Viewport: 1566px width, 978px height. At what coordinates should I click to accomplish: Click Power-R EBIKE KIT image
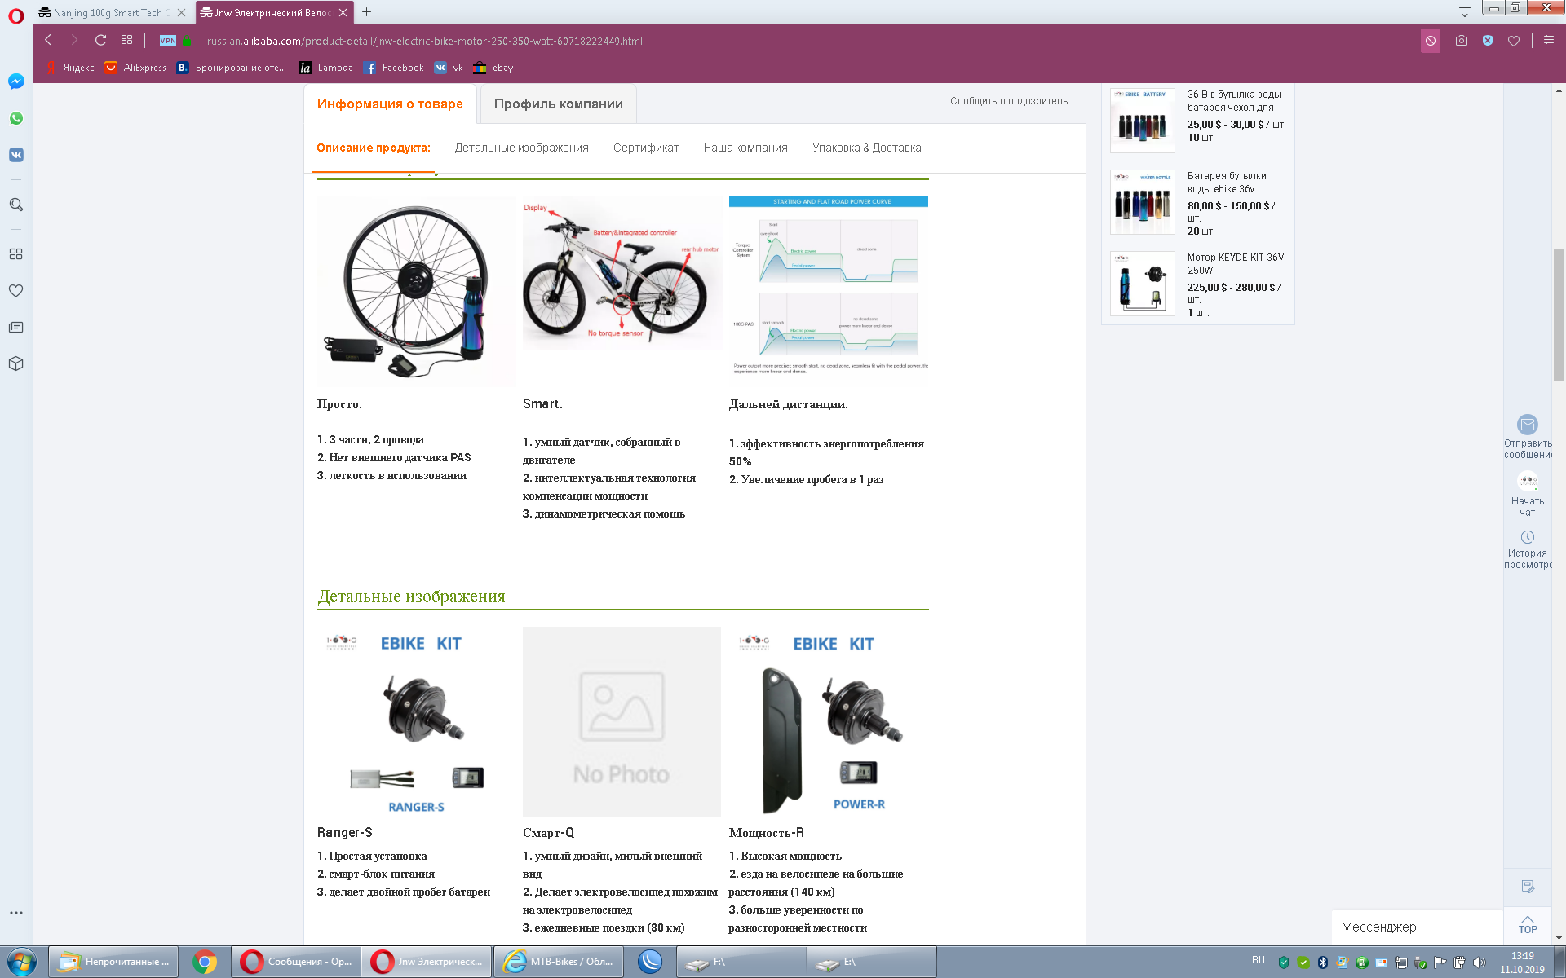click(x=829, y=722)
